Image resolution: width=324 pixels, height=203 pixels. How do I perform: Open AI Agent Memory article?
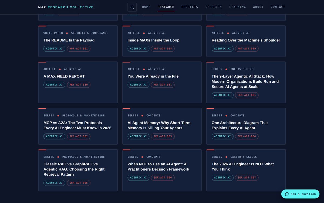[x=159, y=125]
